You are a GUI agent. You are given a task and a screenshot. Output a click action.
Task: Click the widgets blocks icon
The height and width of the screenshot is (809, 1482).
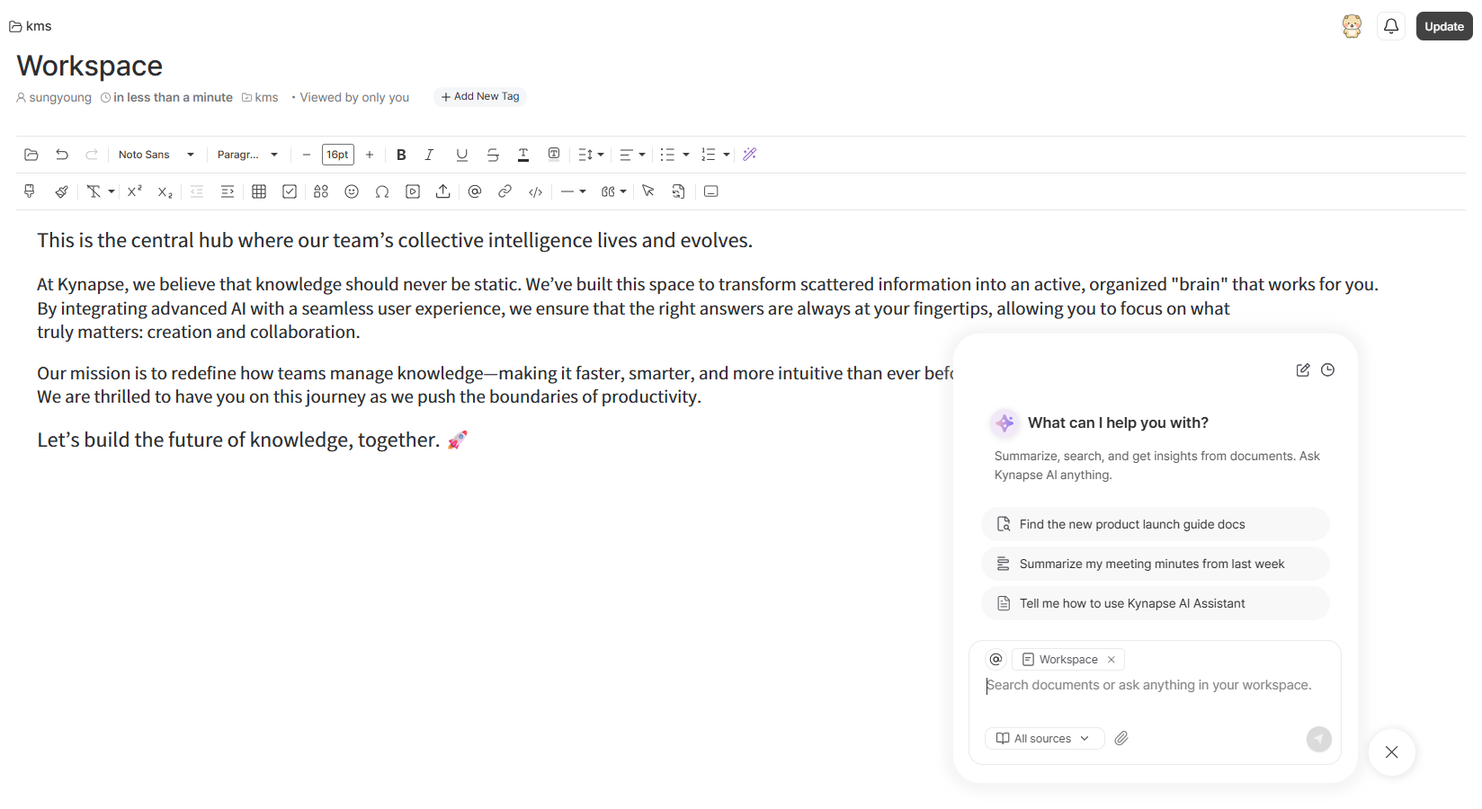pyautogui.click(x=321, y=191)
